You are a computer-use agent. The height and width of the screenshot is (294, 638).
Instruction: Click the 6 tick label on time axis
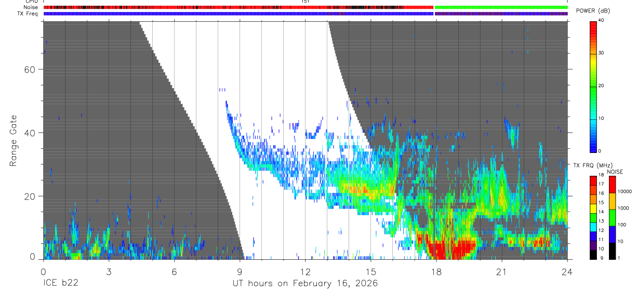pyautogui.click(x=174, y=271)
